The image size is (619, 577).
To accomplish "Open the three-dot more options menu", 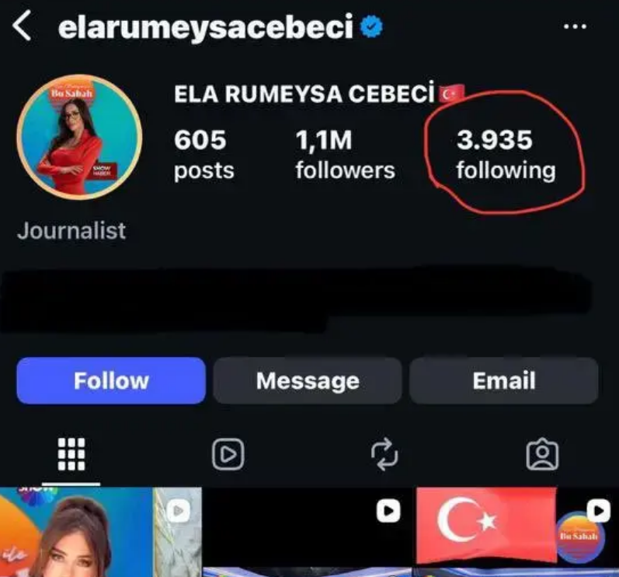I will (x=575, y=26).
